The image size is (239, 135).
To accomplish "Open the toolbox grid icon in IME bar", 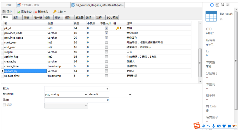I will pyautogui.click(x=229, y=126).
